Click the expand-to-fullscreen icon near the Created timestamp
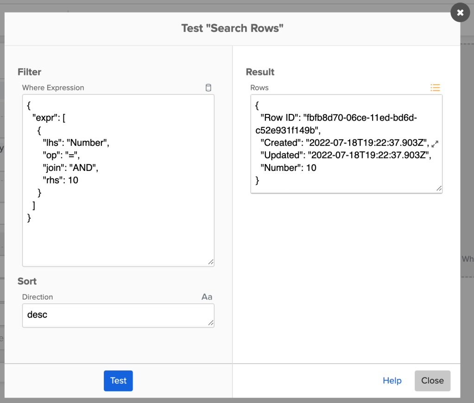 [434, 144]
